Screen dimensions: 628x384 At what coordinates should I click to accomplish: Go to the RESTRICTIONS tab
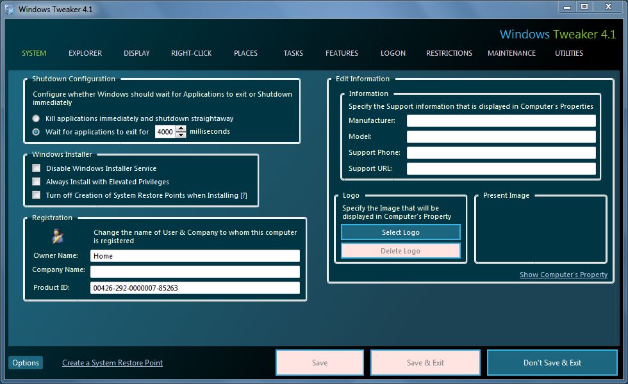tap(449, 53)
